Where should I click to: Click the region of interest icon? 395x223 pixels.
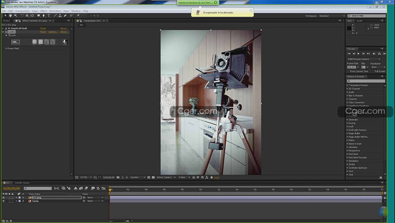pyautogui.click(x=149, y=178)
